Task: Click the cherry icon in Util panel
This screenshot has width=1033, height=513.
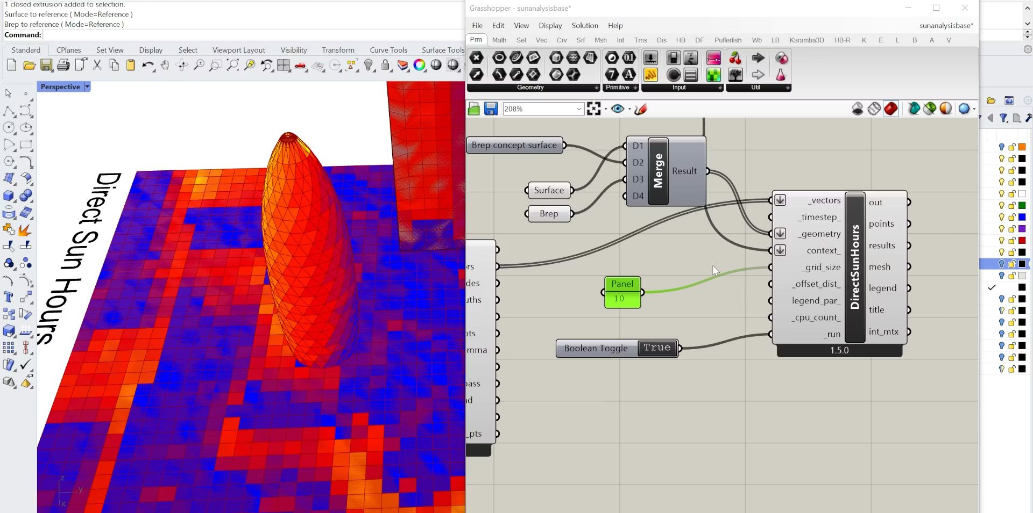Action: click(735, 58)
